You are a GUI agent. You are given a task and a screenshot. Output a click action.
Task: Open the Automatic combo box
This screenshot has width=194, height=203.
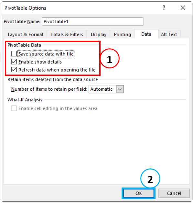point(106,89)
